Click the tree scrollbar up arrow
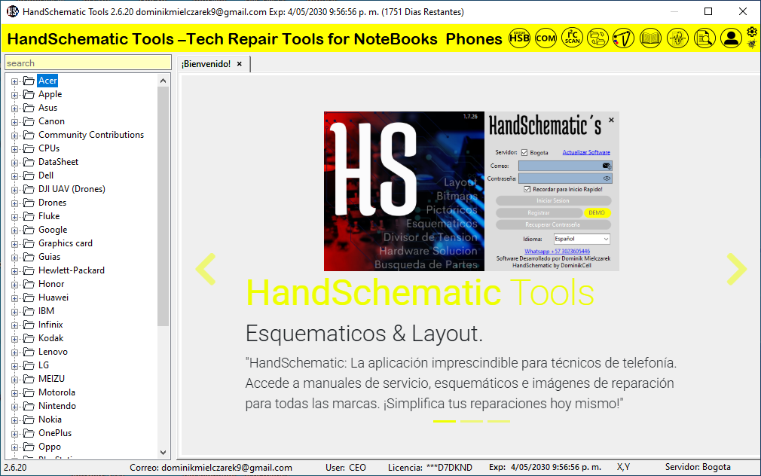761x476 pixels. click(x=163, y=81)
